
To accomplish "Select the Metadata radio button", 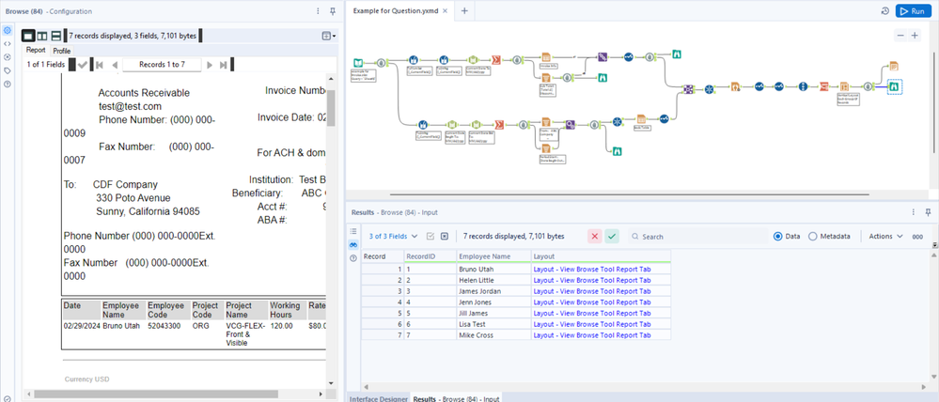I will (x=813, y=237).
